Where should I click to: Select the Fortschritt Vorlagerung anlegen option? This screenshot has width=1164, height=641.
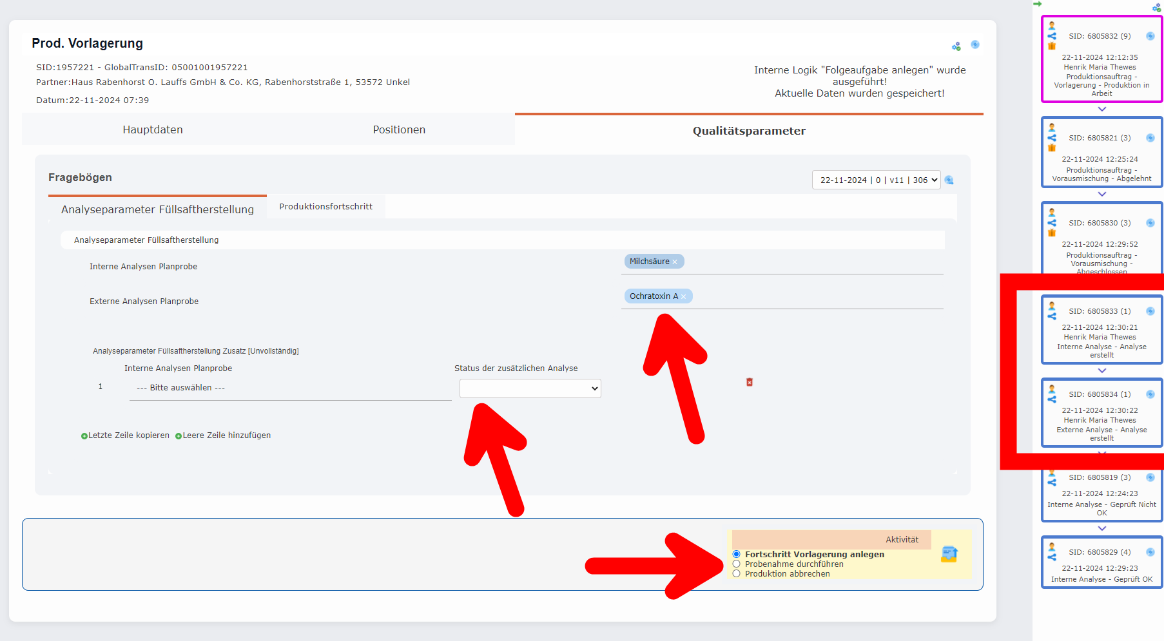tap(737, 554)
